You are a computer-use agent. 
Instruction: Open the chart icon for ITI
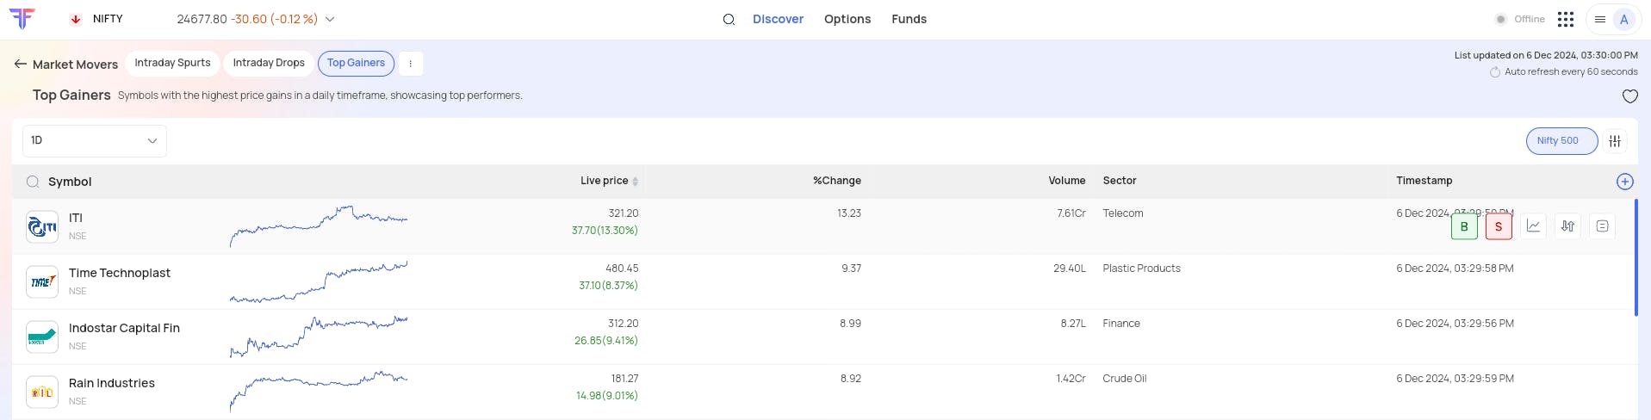(1533, 226)
